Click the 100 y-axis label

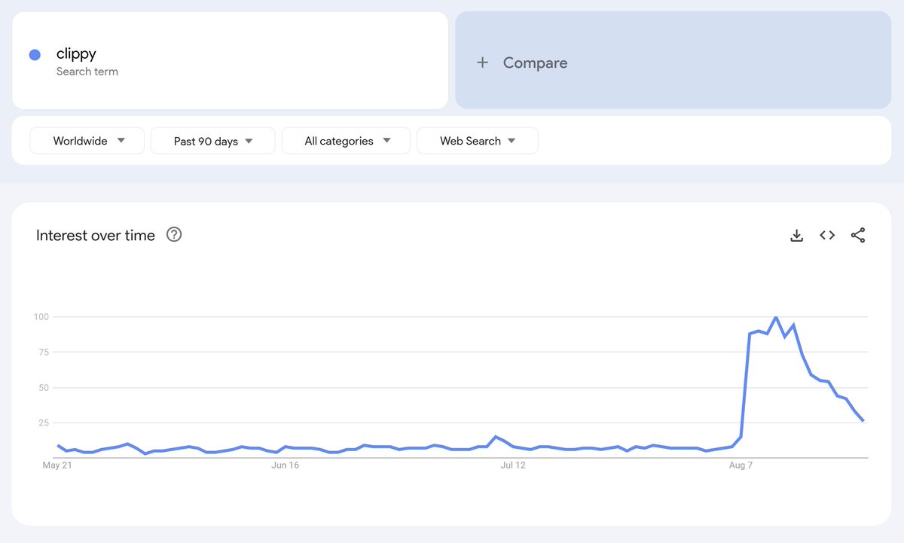pyautogui.click(x=41, y=317)
